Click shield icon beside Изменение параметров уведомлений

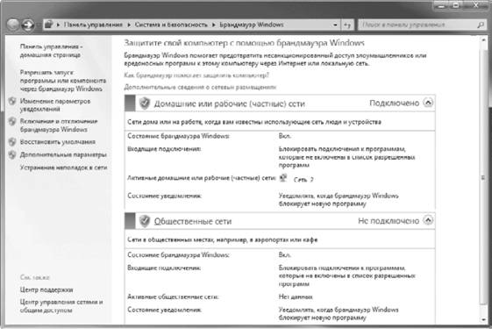[x=12, y=101]
